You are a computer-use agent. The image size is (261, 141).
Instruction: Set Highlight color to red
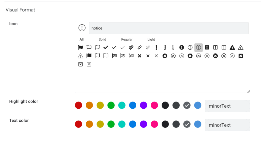click(x=79, y=105)
